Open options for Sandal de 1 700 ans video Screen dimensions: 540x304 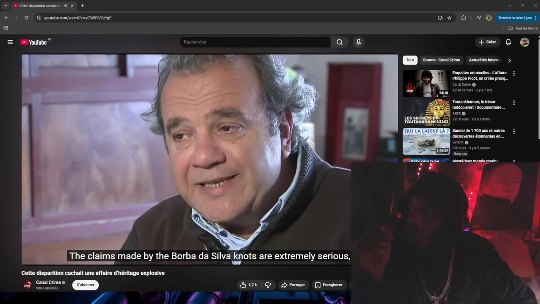coord(514,132)
